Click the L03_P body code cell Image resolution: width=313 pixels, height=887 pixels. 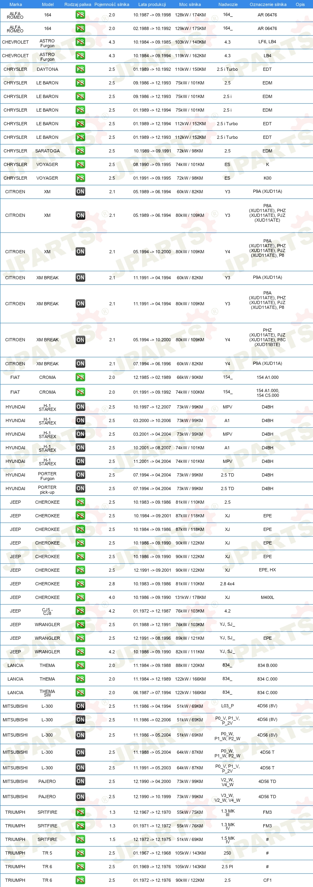tap(227, 706)
